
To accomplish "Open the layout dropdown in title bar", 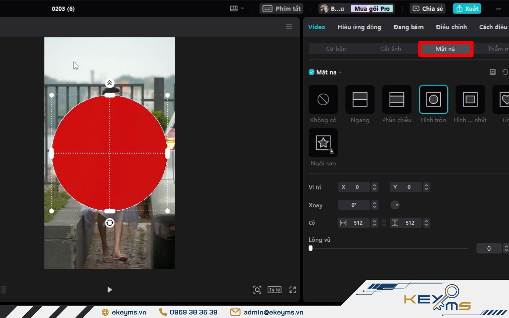I will [237, 9].
